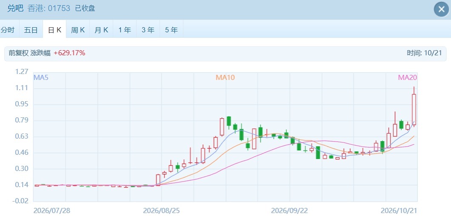Click the 0.63 price axis label
The image size is (451, 216).
point(22,136)
